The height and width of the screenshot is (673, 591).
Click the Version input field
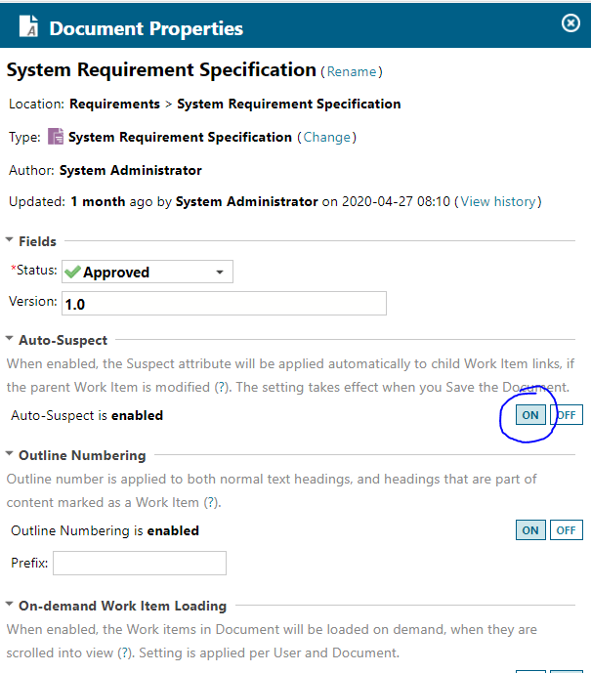224,304
